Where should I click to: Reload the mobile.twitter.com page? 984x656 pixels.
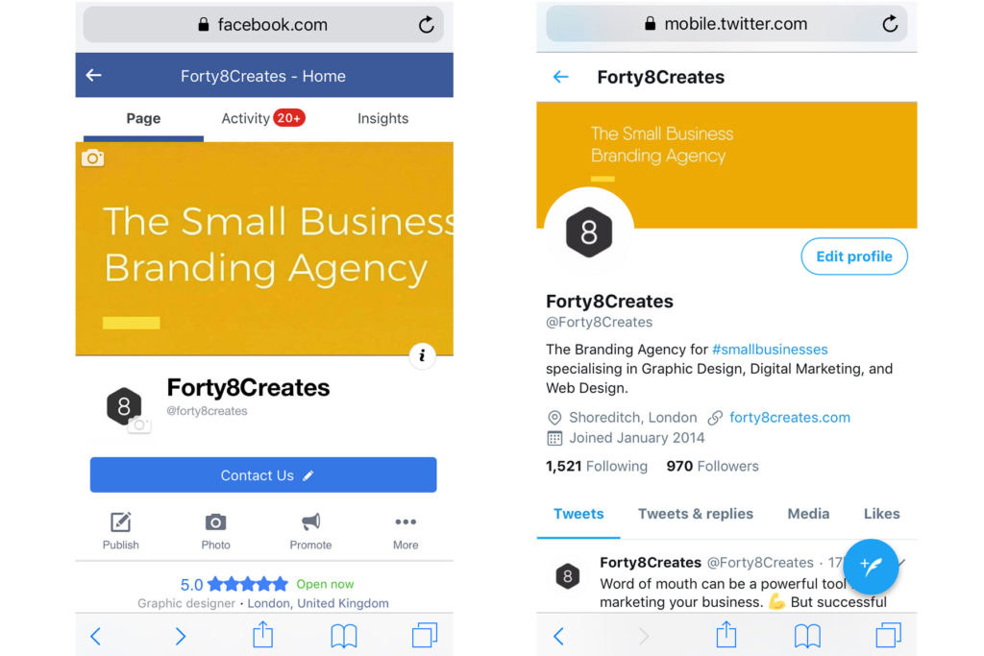click(x=890, y=24)
